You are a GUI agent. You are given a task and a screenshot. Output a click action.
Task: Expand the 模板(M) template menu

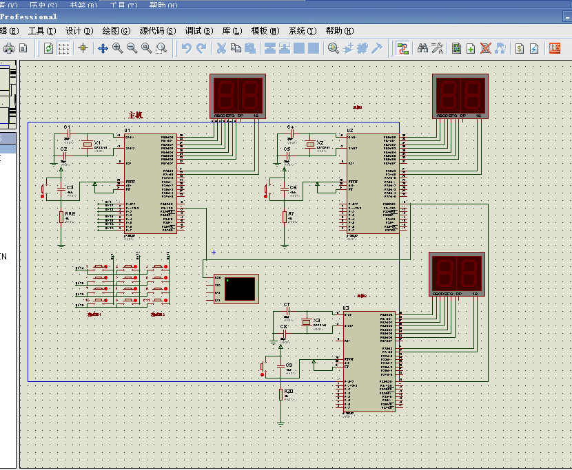265,31
